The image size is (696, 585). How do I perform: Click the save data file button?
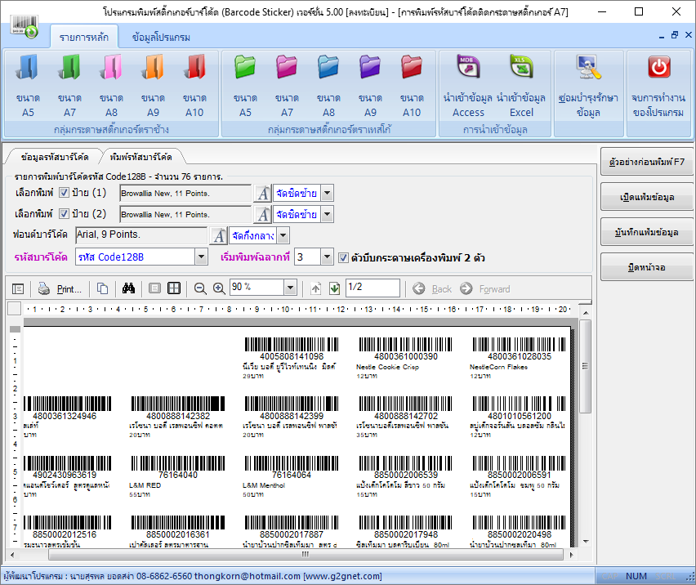[647, 232]
